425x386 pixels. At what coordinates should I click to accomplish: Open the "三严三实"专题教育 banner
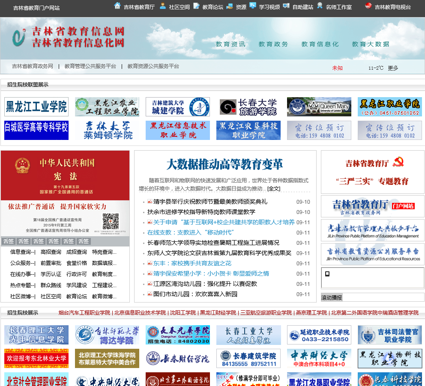pos(373,172)
